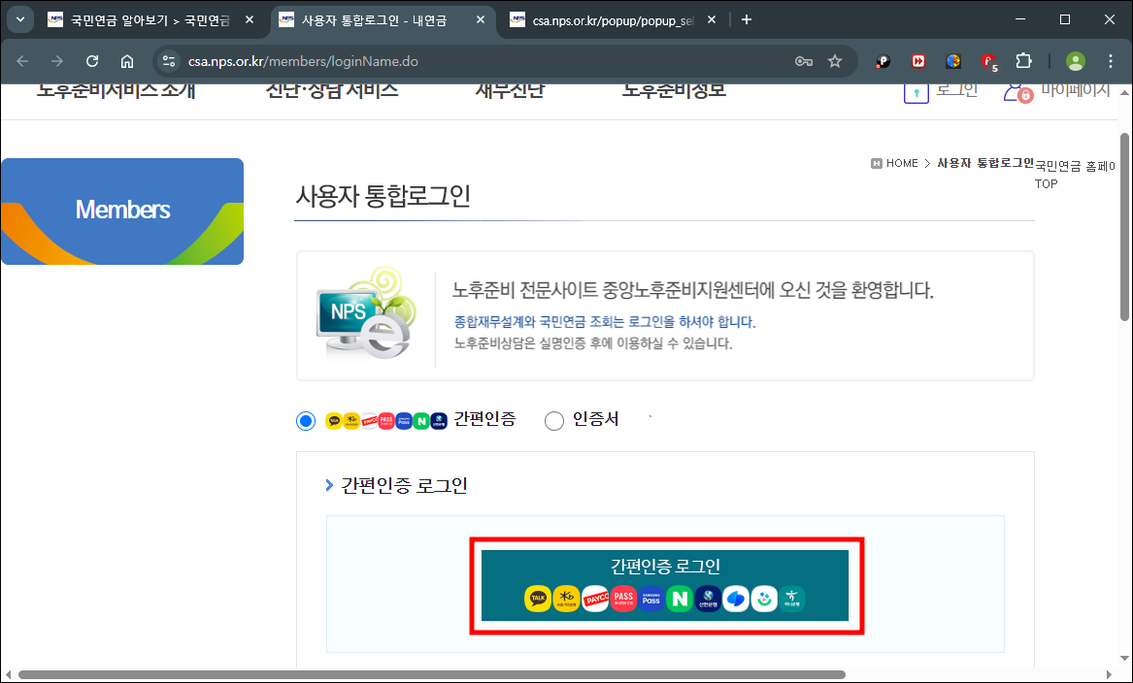The width and height of the screenshot is (1133, 683).
Task: Choose 하나은행 authentication icon
Action: (792, 598)
